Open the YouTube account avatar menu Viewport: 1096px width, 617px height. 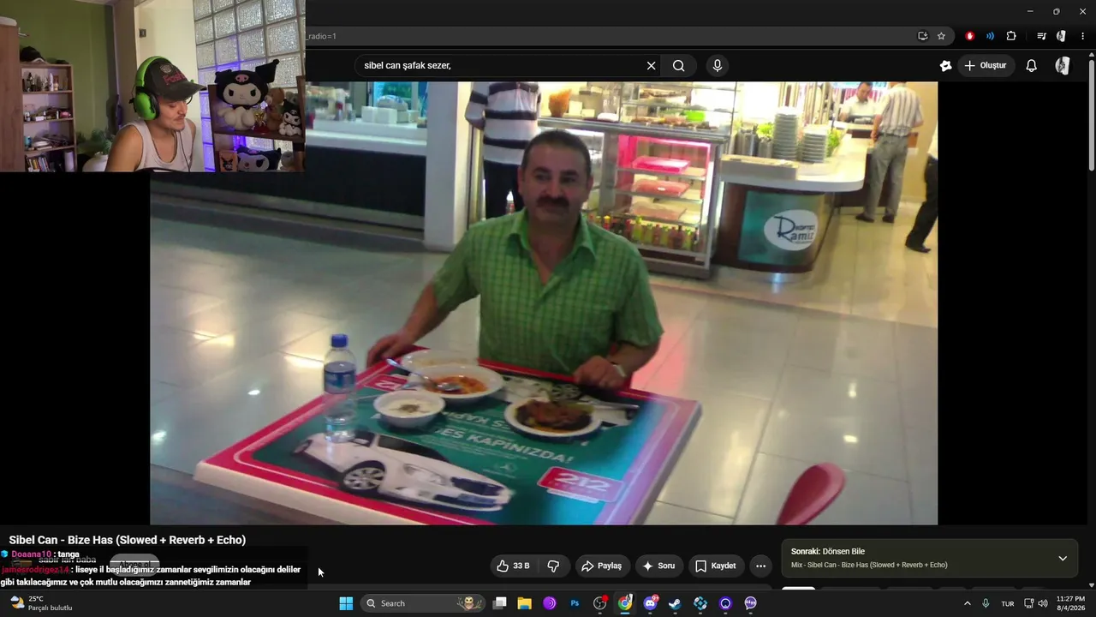tap(1063, 66)
